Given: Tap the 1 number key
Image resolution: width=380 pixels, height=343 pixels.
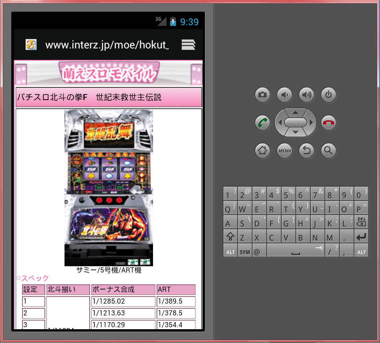Looking at the screenshot, I should coord(230,193).
